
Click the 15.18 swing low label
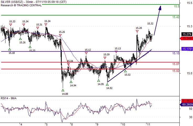12,53
